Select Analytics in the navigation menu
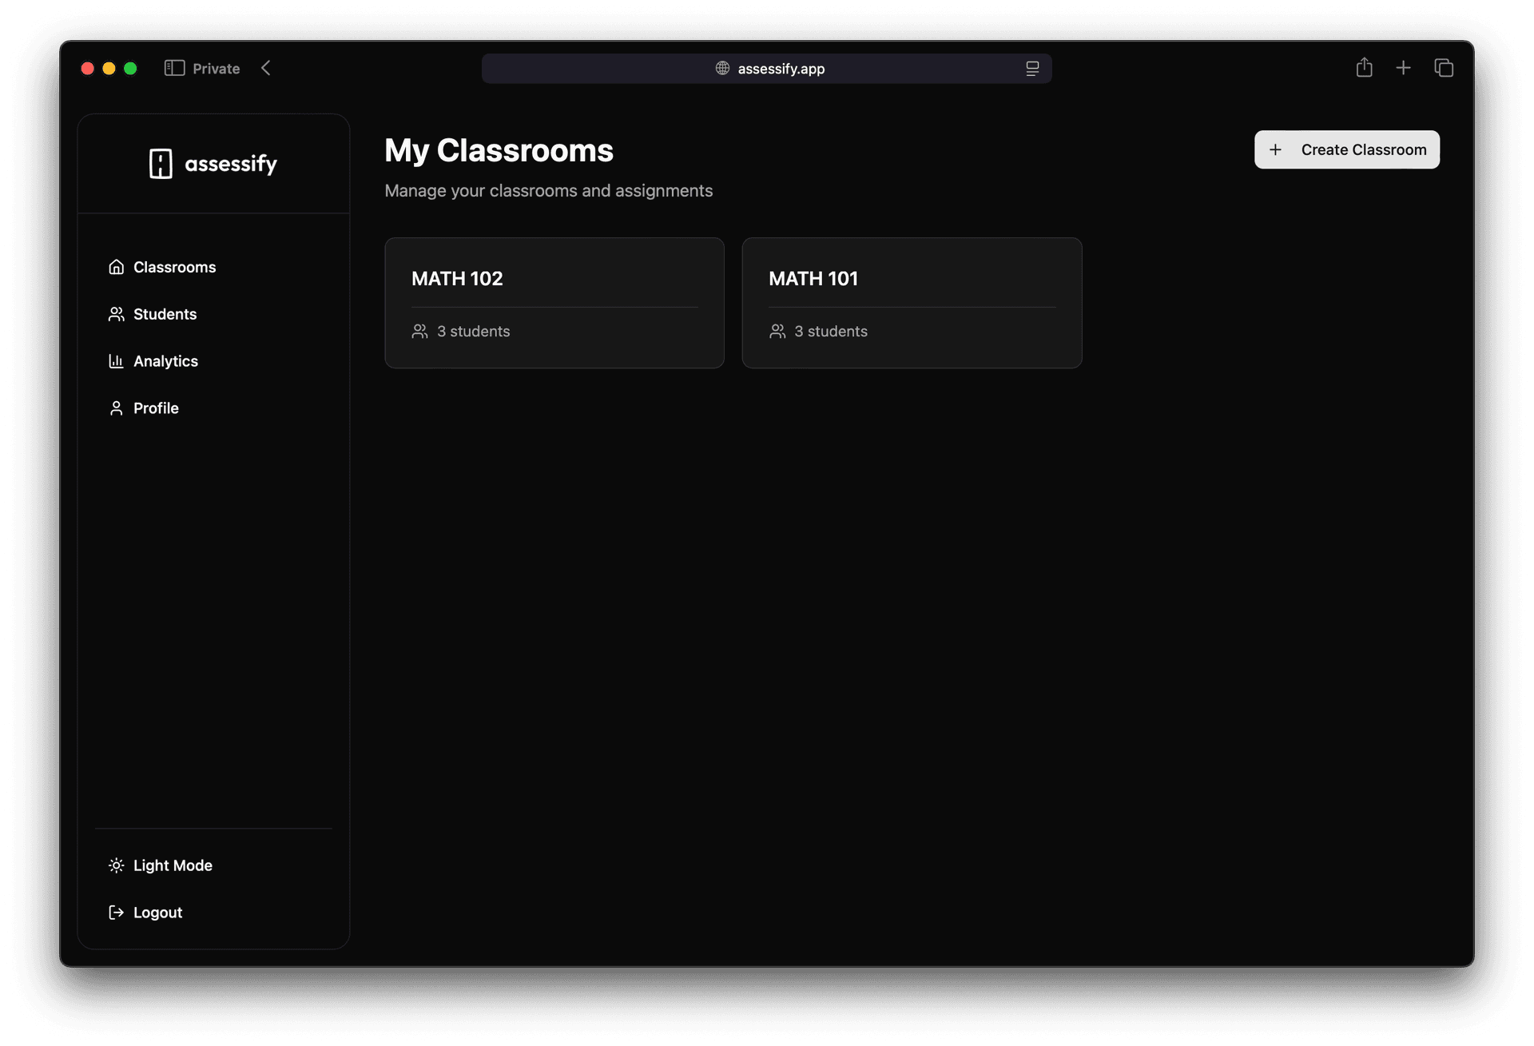This screenshot has height=1046, width=1534. pyautogui.click(x=165, y=361)
